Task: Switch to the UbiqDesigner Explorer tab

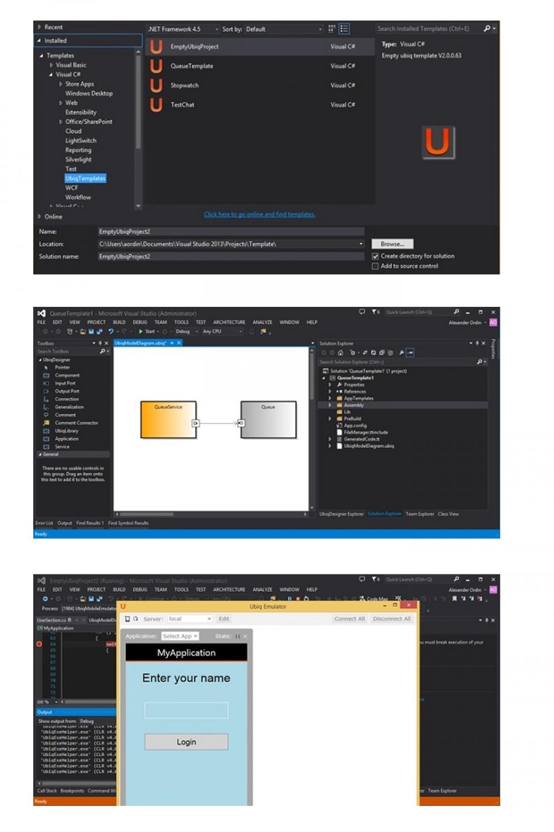Action: tap(341, 514)
